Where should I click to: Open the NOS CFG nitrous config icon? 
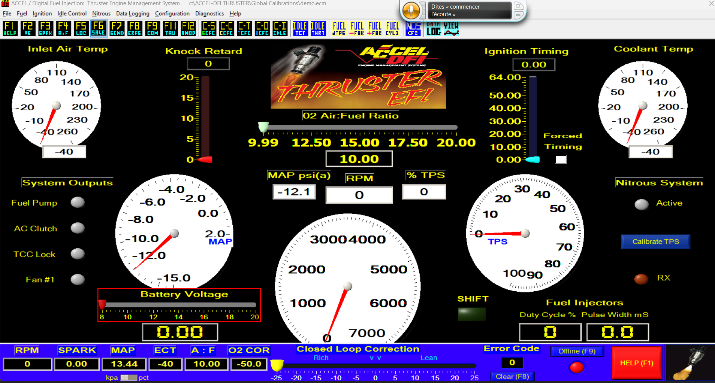pyautogui.click(x=413, y=28)
